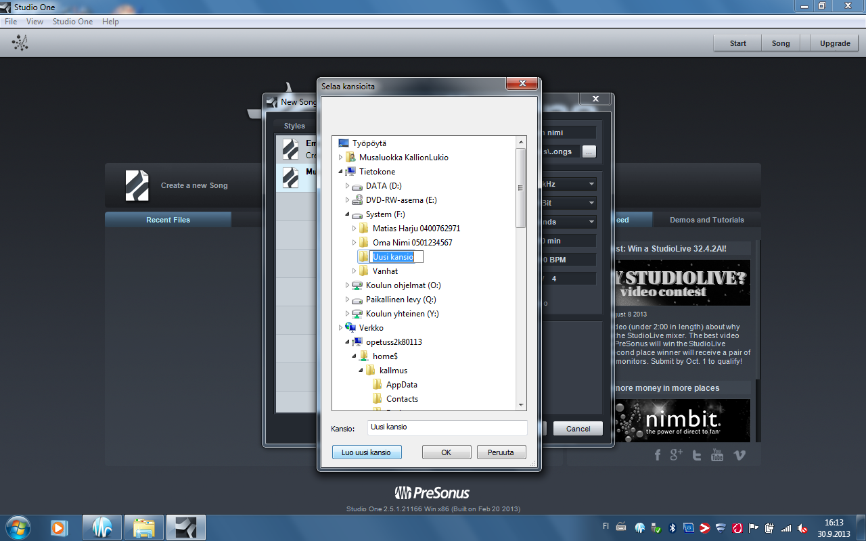
Task: Expand the Vanhat folder
Action: click(x=354, y=271)
